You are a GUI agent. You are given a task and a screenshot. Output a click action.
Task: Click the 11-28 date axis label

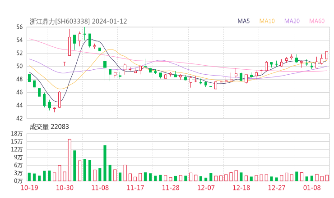[x=171, y=188]
